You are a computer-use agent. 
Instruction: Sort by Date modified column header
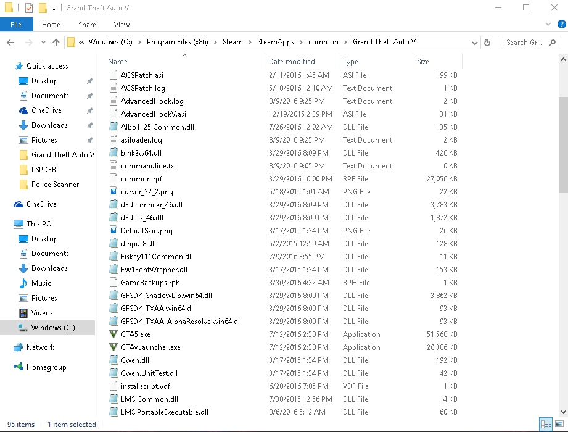(292, 62)
